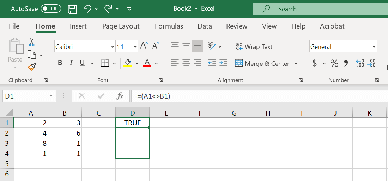Center align text horizontally
This screenshot has width=388, height=181.
(x=186, y=63)
